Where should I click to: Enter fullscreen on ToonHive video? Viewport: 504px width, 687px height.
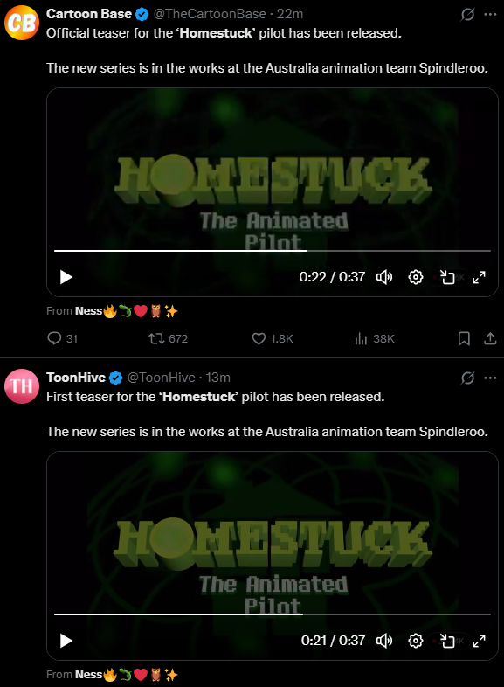click(x=479, y=641)
